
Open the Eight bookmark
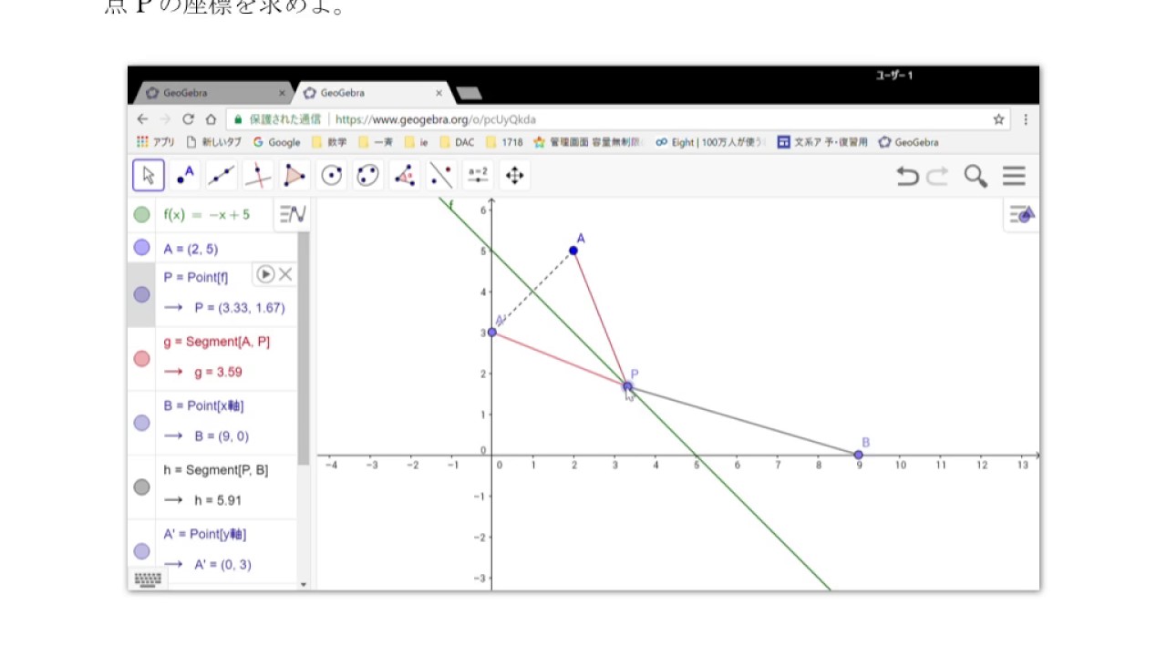pyautogui.click(x=711, y=142)
